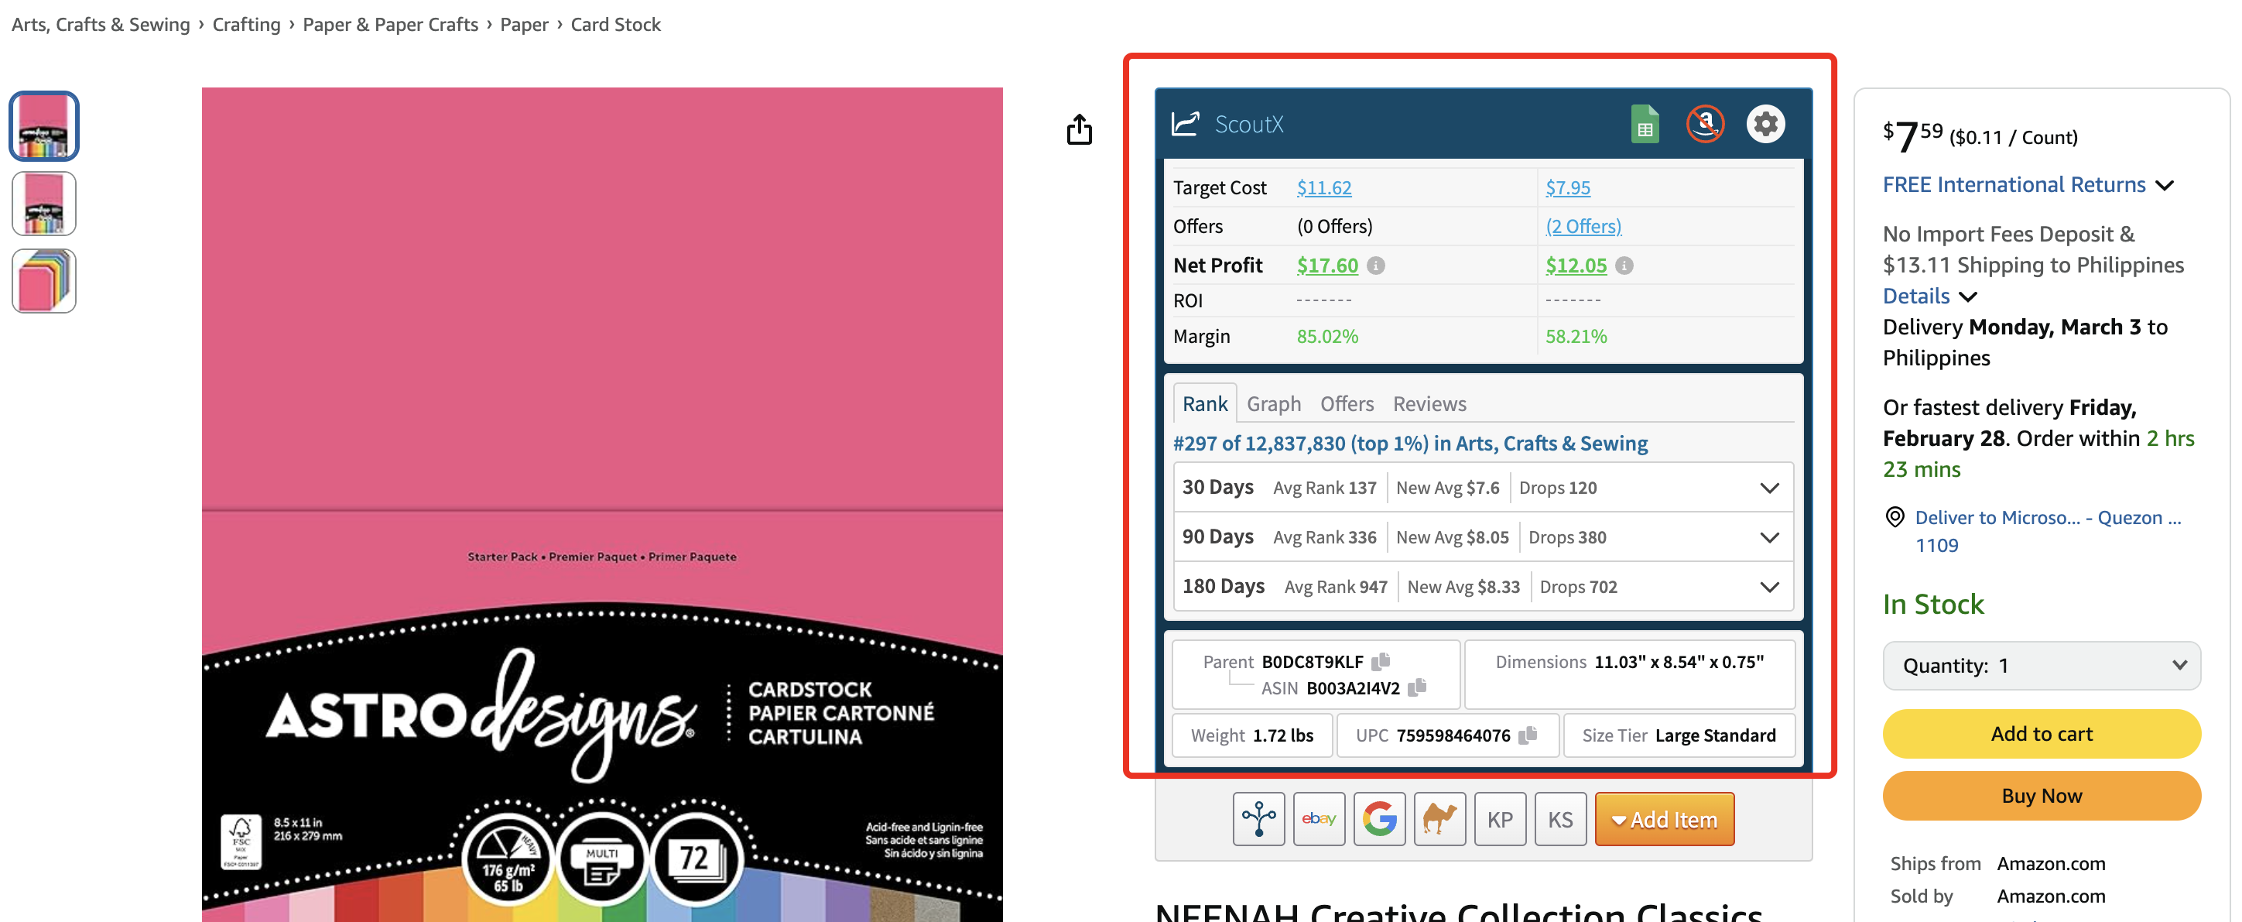This screenshot has width=2242, height=922.
Task: Click the $7.95 target cost link
Action: click(x=1567, y=188)
